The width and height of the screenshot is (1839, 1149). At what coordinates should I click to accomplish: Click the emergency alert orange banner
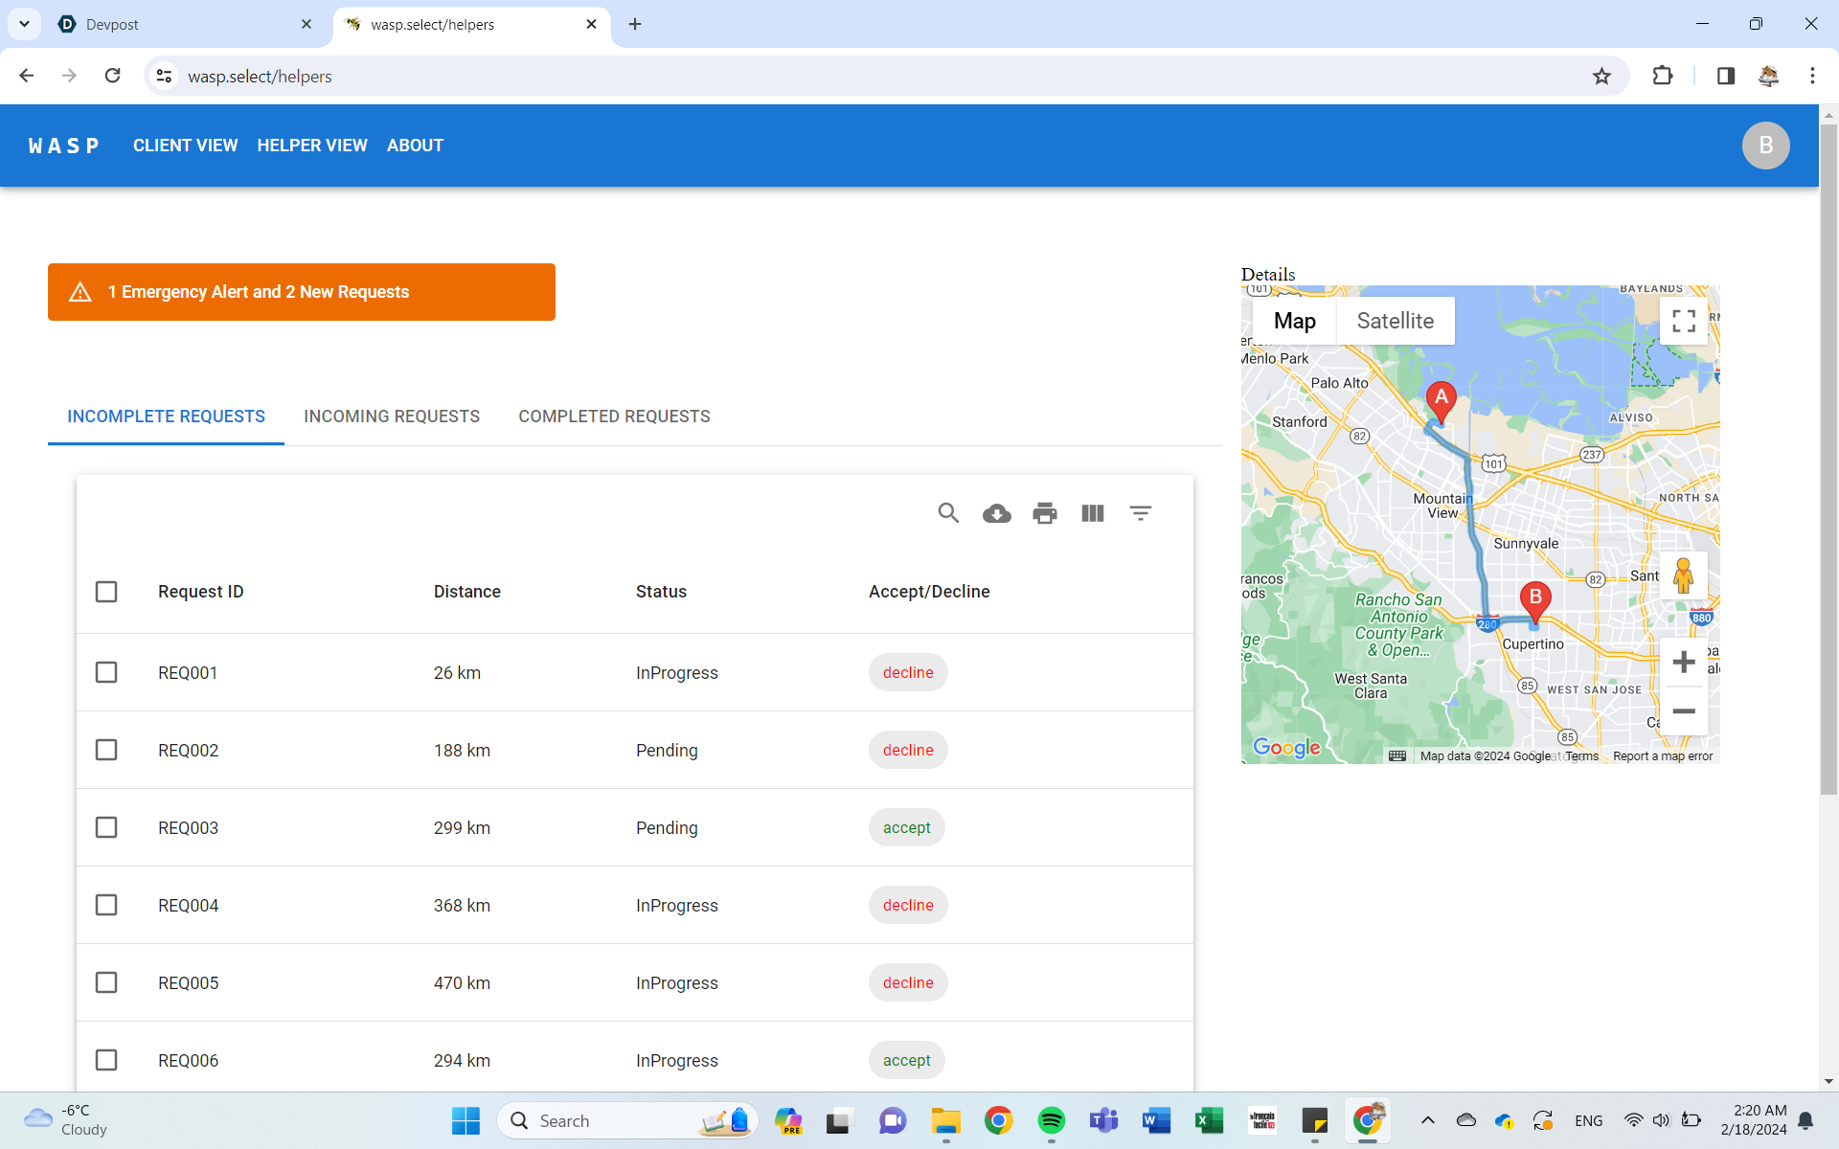click(302, 292)
